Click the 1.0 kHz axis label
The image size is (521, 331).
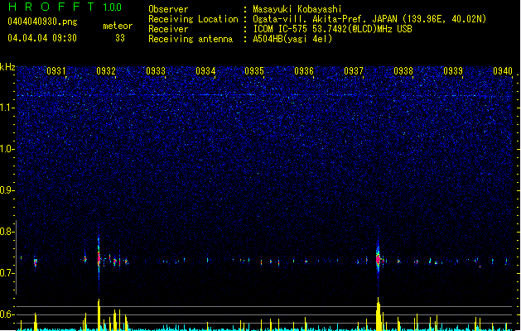(x=7, y=149)
